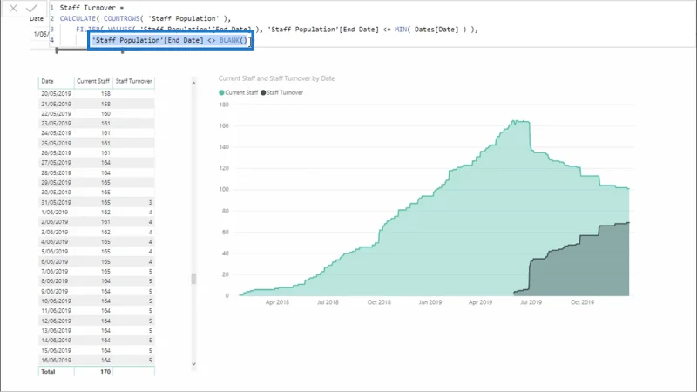Screen dimensions: 697x392
Task: Click the Oct 2018 axis label
Action: (x=379, y=302)
